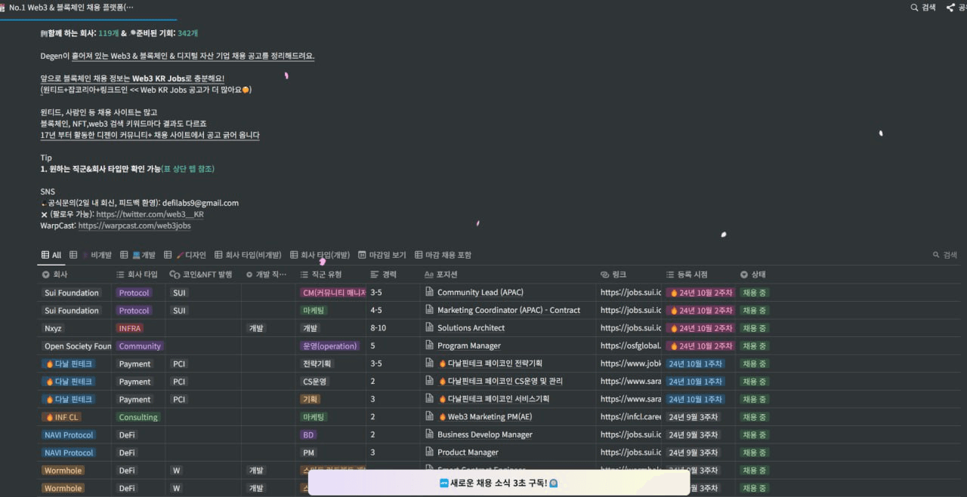967x497 pixels.
Task: Click the search magnifier icon in the top bar
Action: coord(915,8)
